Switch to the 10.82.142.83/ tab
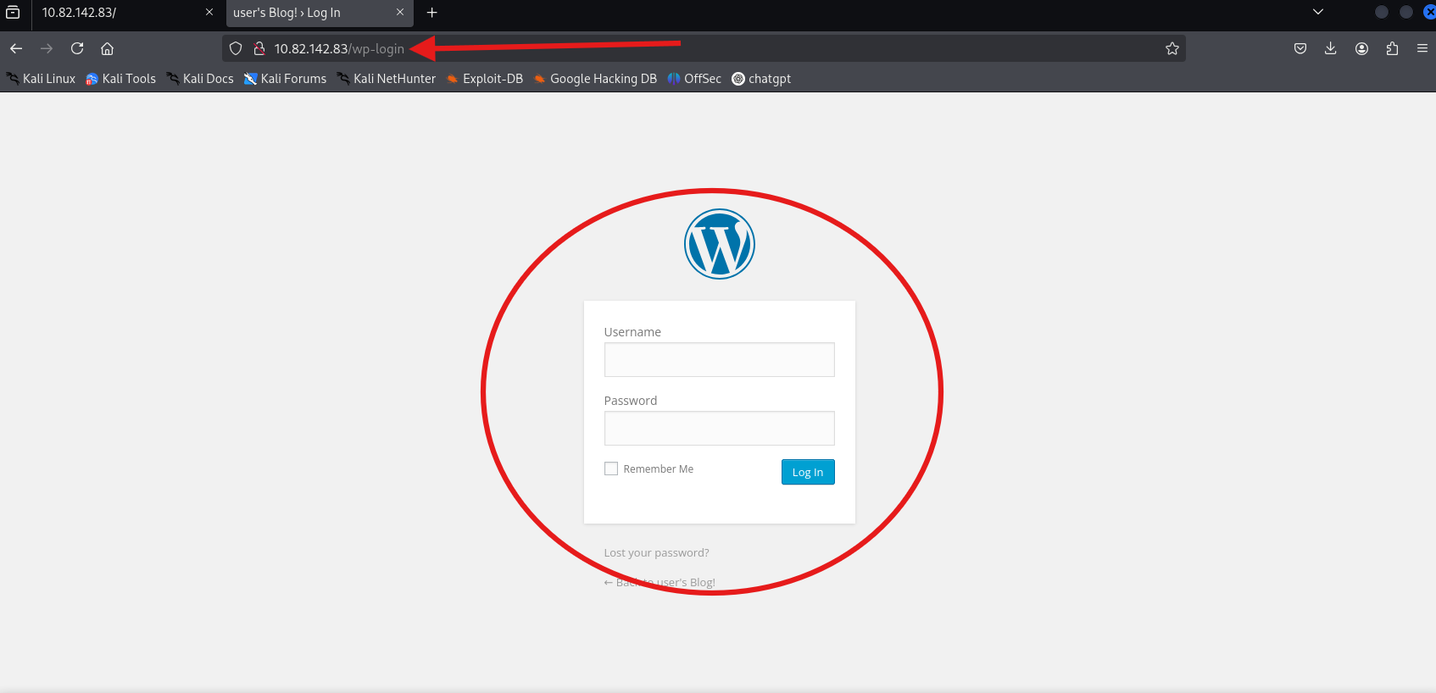This screenshot has height=693, width=1436. (x=119, y=13)
